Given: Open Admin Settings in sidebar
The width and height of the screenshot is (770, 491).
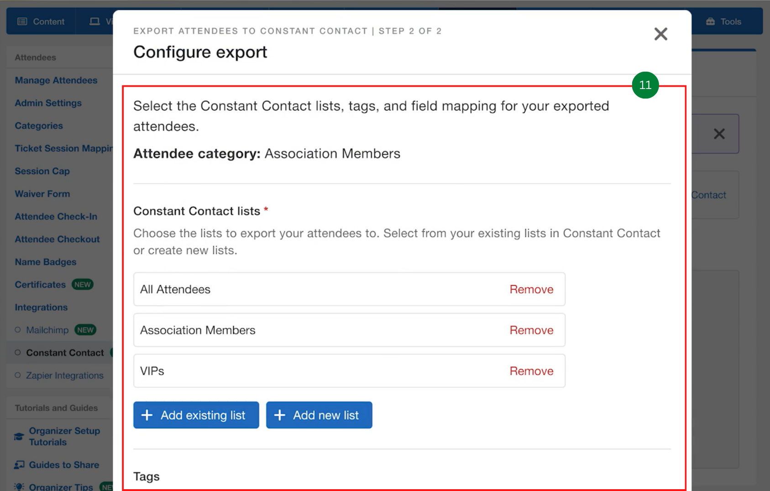Looking at the screenshot, I should point(48,103).
